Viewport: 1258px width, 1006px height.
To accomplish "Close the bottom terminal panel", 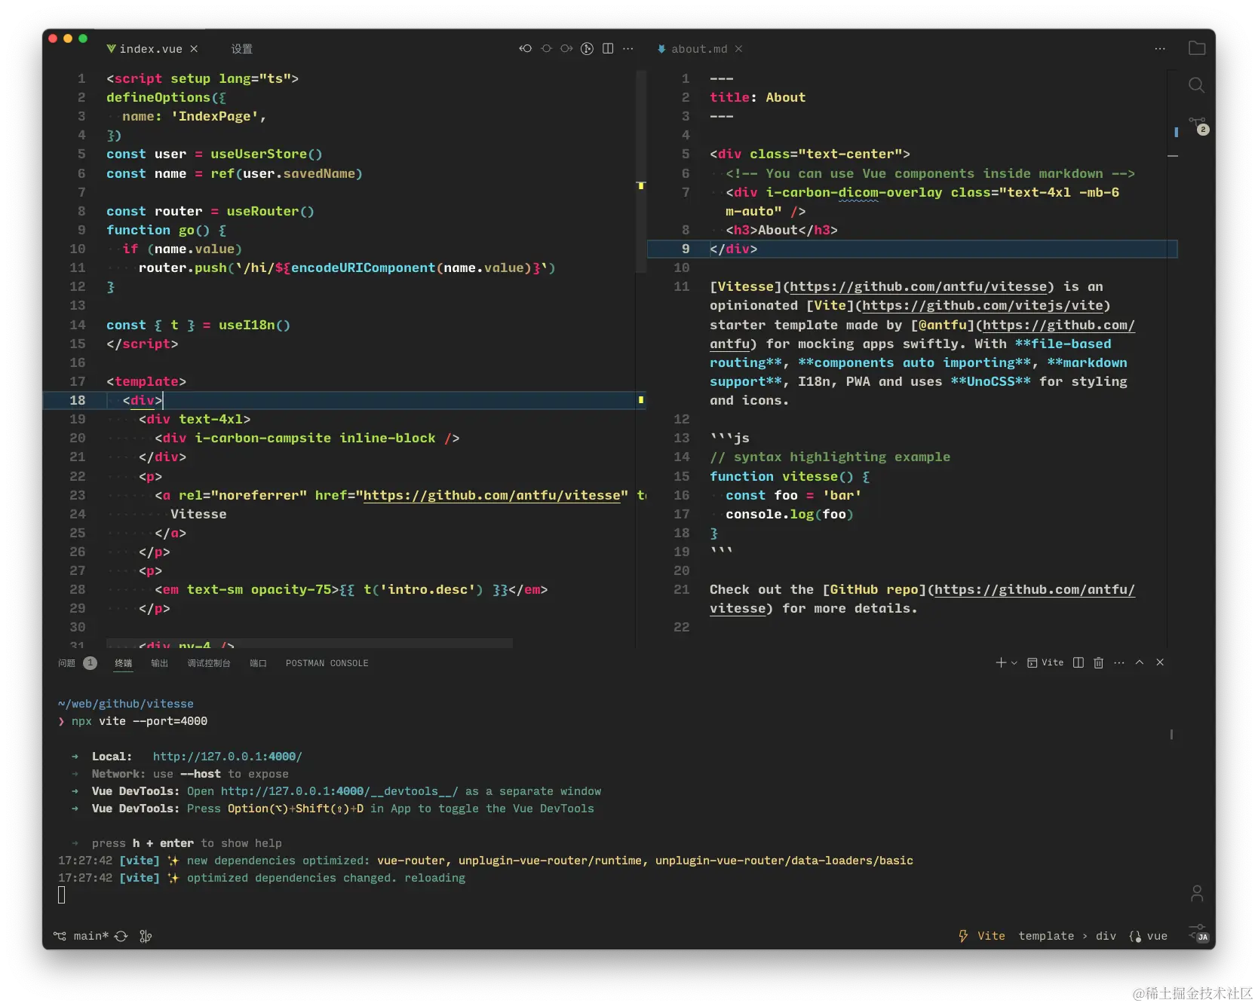I will tap(1160, 662).
